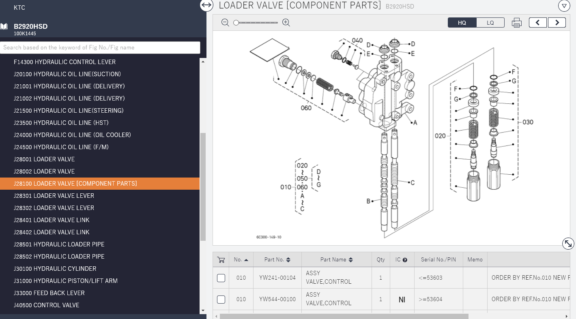Open J28401 LOADER VALVE LINK
The image size is (576, 319).
pos(100,220)
